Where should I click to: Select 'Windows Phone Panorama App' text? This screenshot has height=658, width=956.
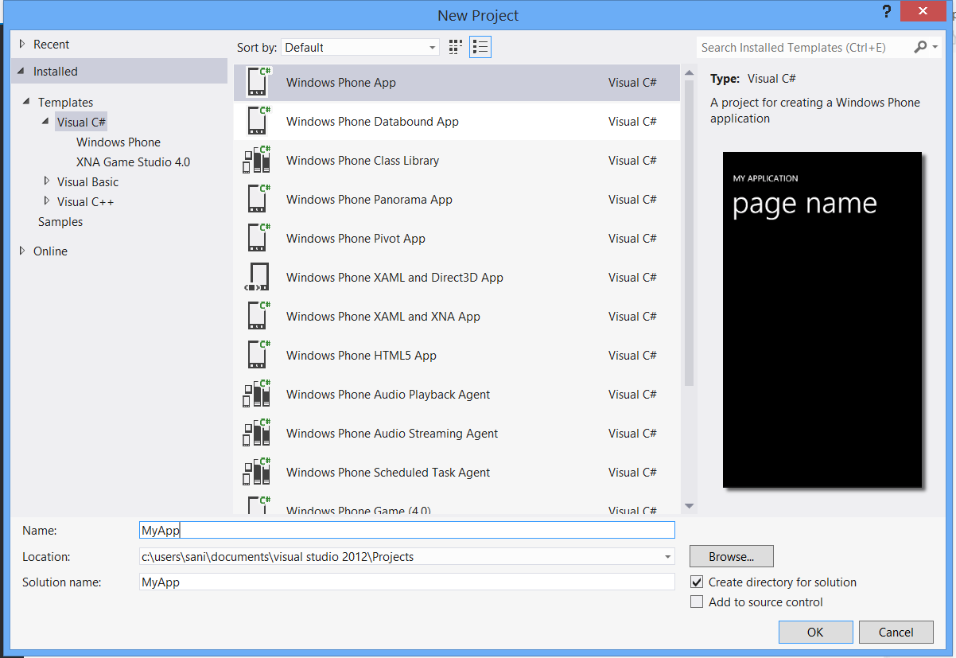pyautogui.click(x=369, y=200)
